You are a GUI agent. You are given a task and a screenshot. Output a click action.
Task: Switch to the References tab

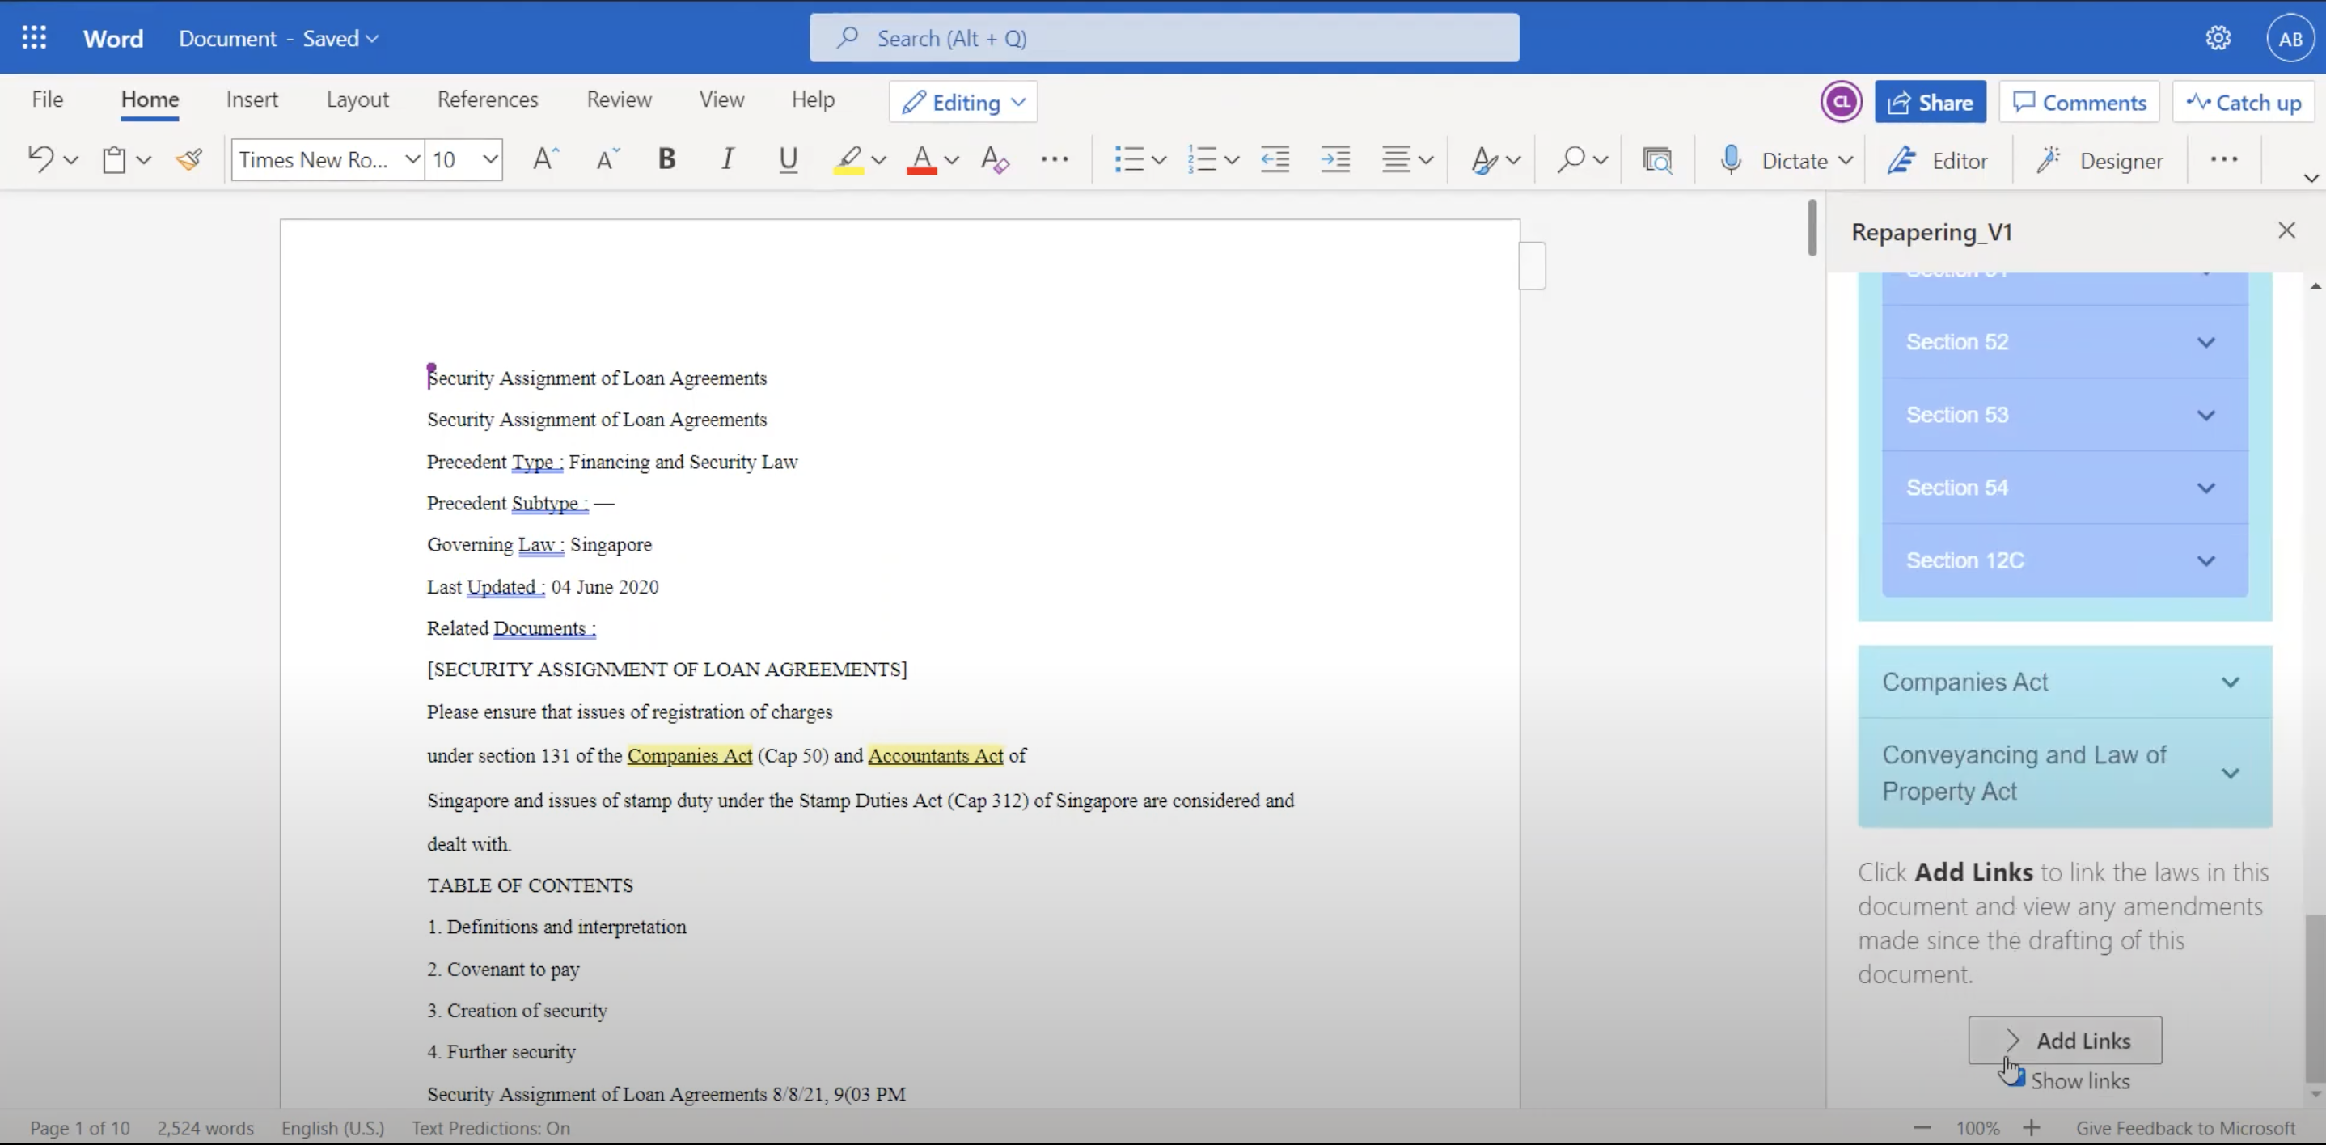pyautogui.click(x=488, y=99)
